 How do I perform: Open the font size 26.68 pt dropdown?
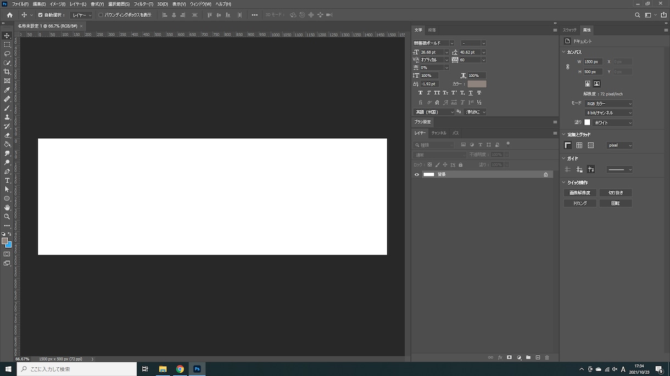(x=446, y=52)
